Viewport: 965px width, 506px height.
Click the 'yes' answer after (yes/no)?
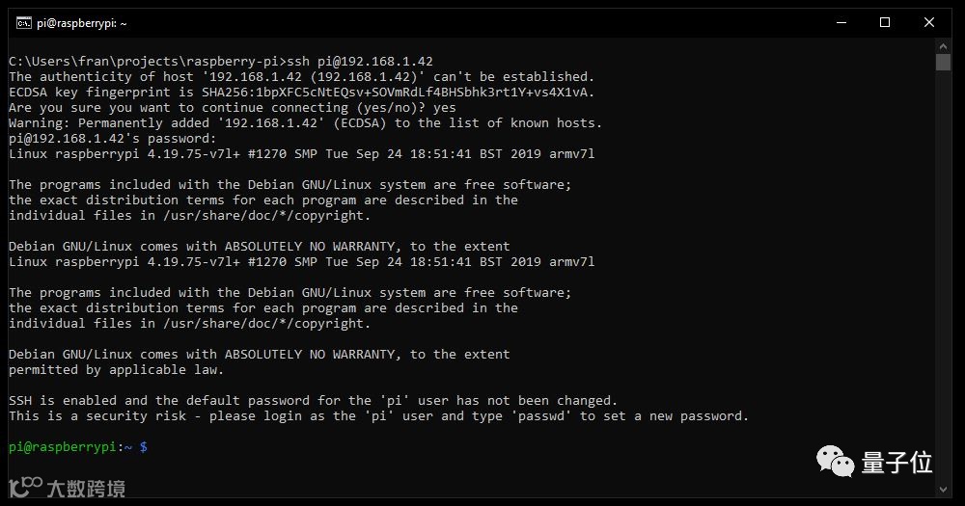(444, 108)
